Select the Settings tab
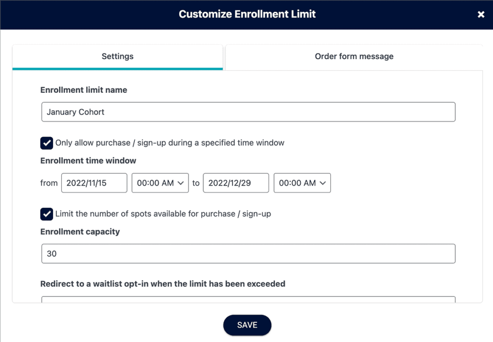 (117, 56)
